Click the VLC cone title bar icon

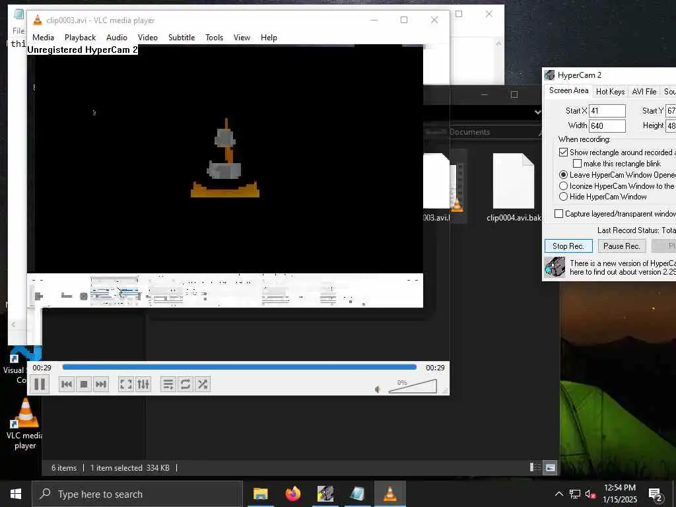point(38,20)
